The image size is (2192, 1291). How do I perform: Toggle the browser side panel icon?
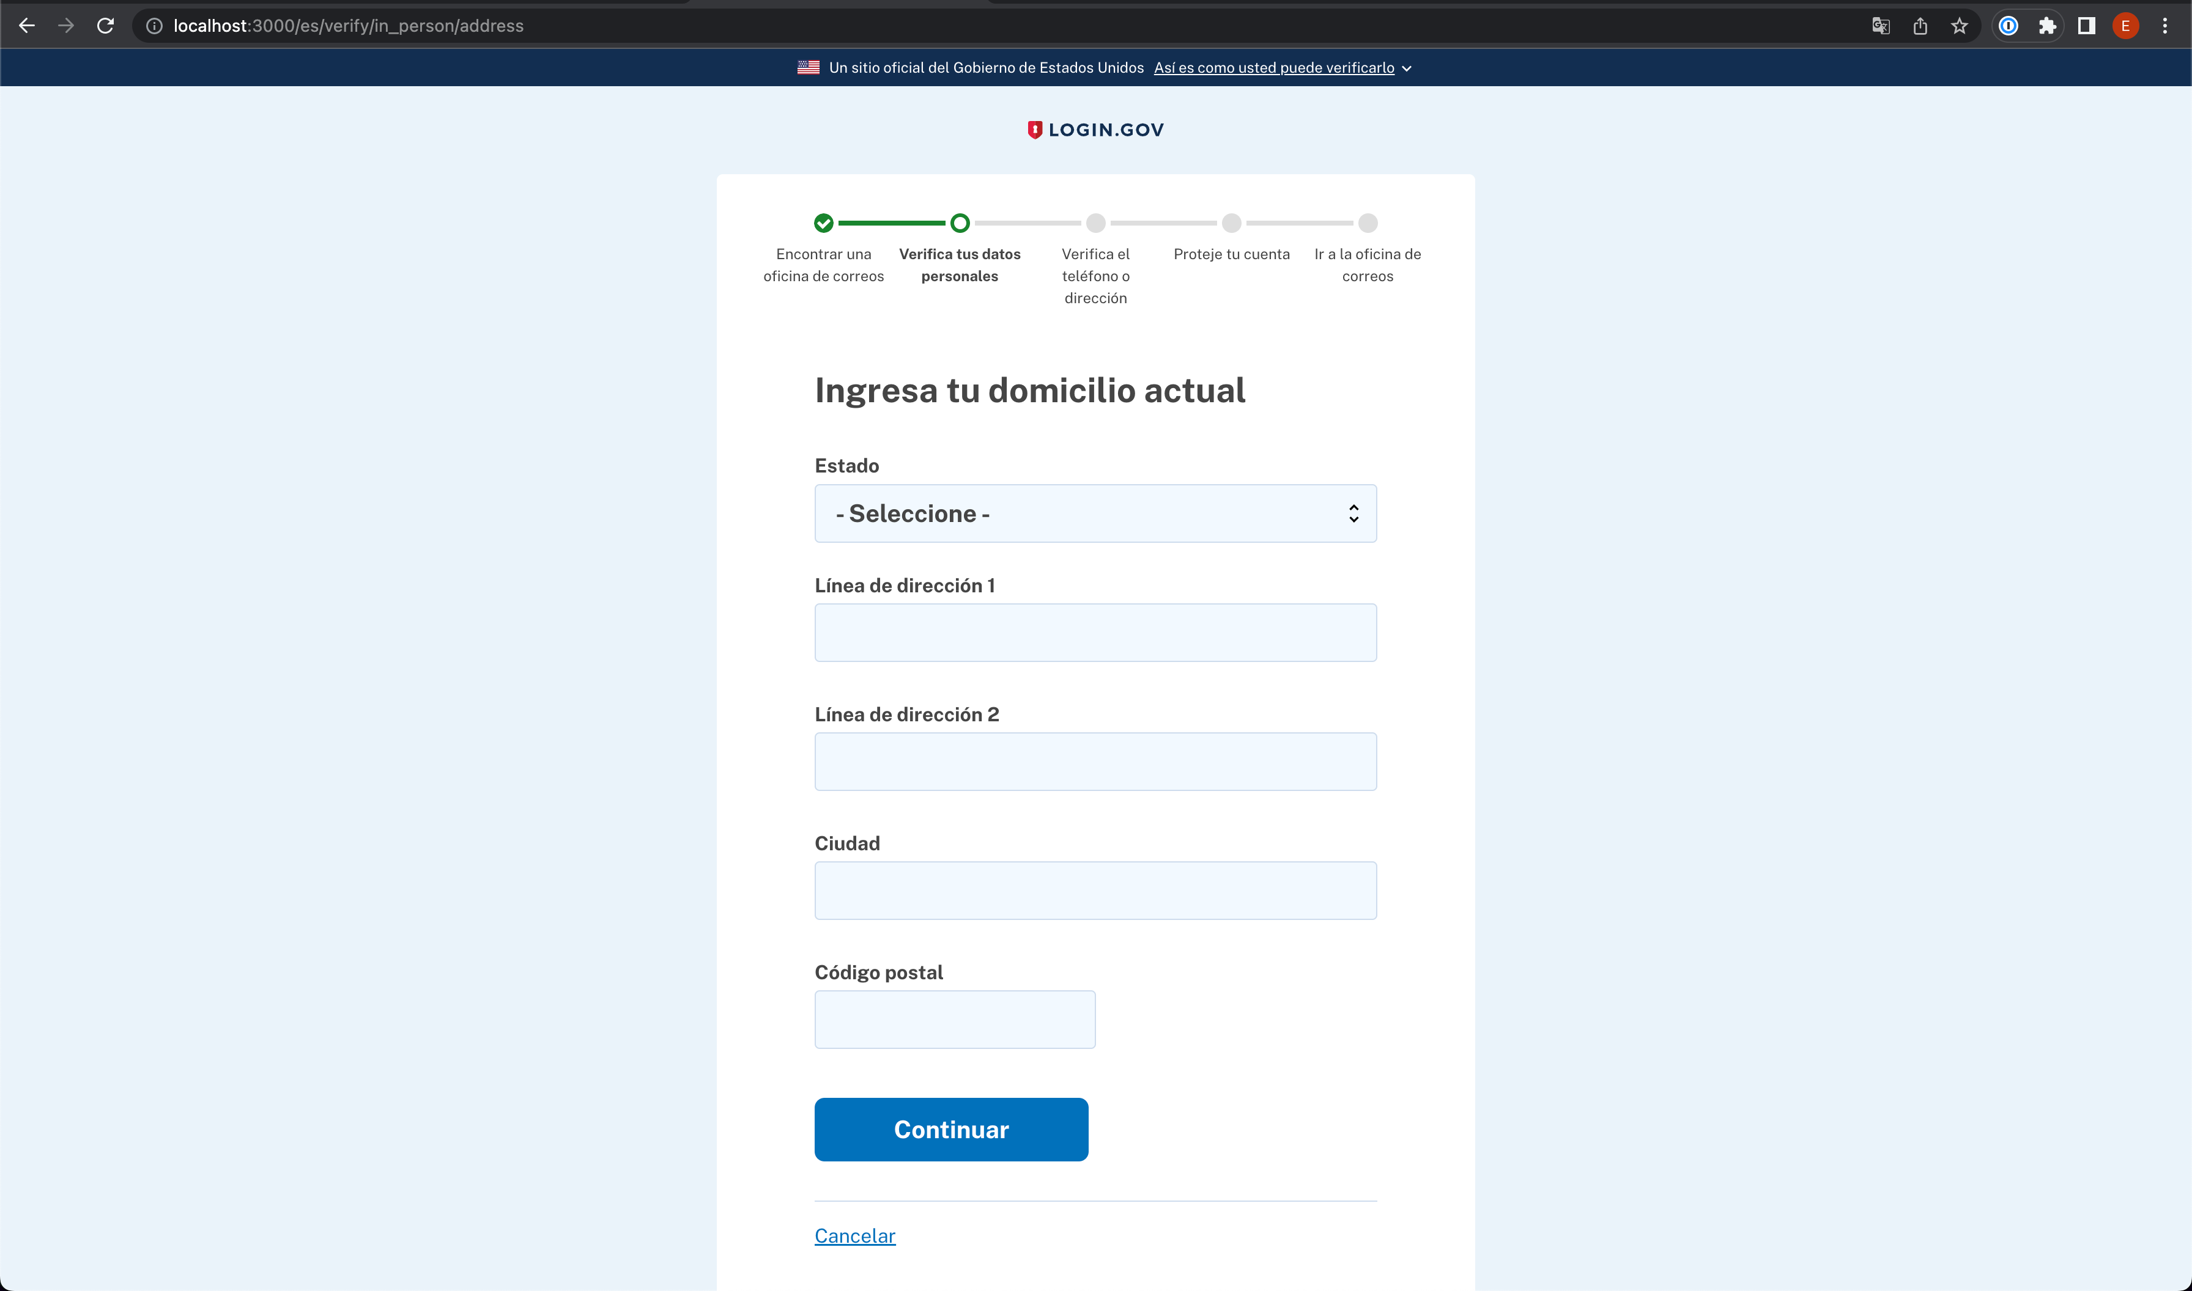coord(2086,26)
